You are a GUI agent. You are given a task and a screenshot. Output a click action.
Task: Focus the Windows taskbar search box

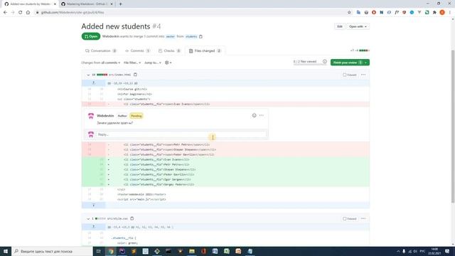pos(52,251)
